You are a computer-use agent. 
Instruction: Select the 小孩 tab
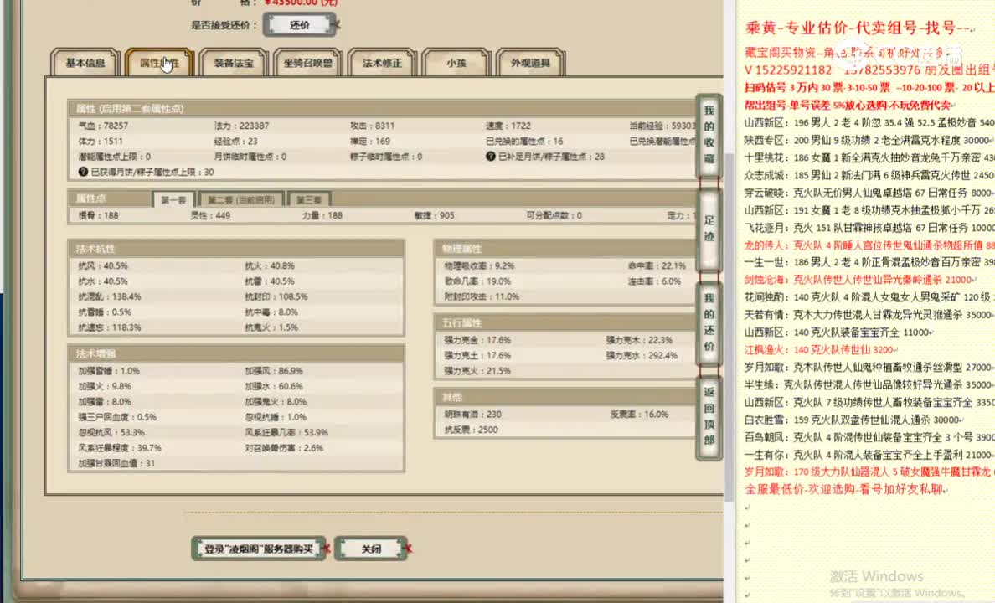(456, 63)
